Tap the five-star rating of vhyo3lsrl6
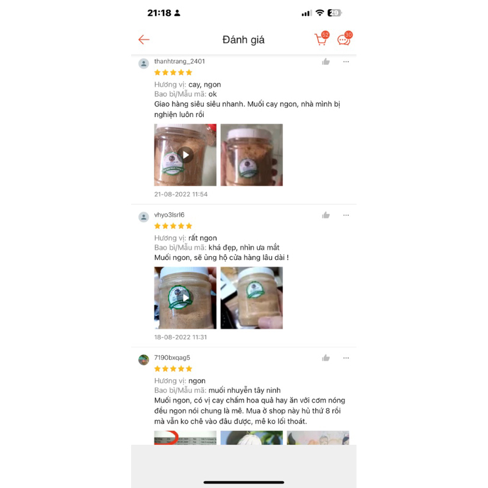The height and width of the screenshot is (488, 488). (173, 226)
